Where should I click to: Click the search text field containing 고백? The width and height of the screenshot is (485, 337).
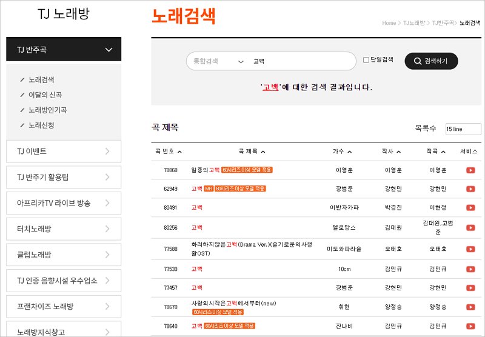300,61
